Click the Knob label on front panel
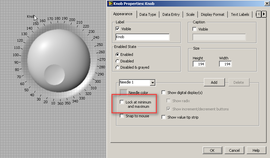This screenshot has height=158, width=270. (x=31, y=16)
